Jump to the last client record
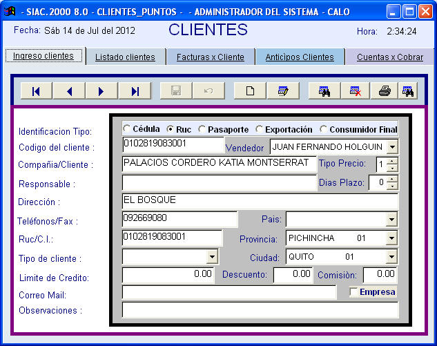Screen dimensions: 437x346 pos(135,91)
